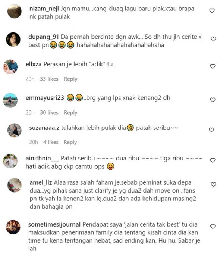Reply to suzanaaa.z's comment
The height and width of the screenshot is (256, 220).
70,142
